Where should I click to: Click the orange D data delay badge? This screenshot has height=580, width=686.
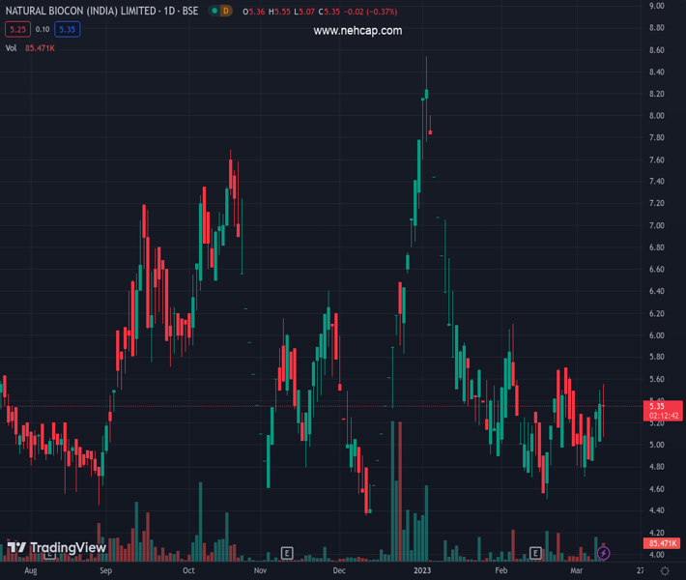pyautogui.click(x=225, y=11)
